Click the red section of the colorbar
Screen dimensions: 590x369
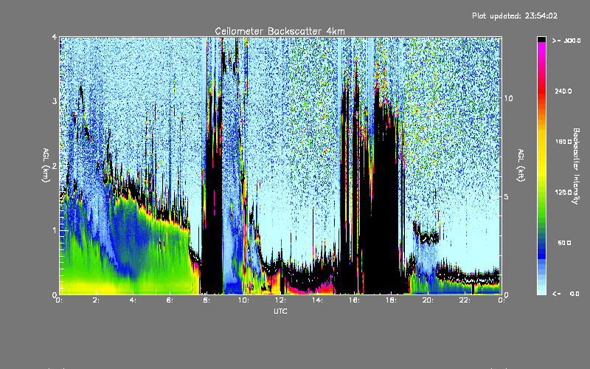click(541, 90)
